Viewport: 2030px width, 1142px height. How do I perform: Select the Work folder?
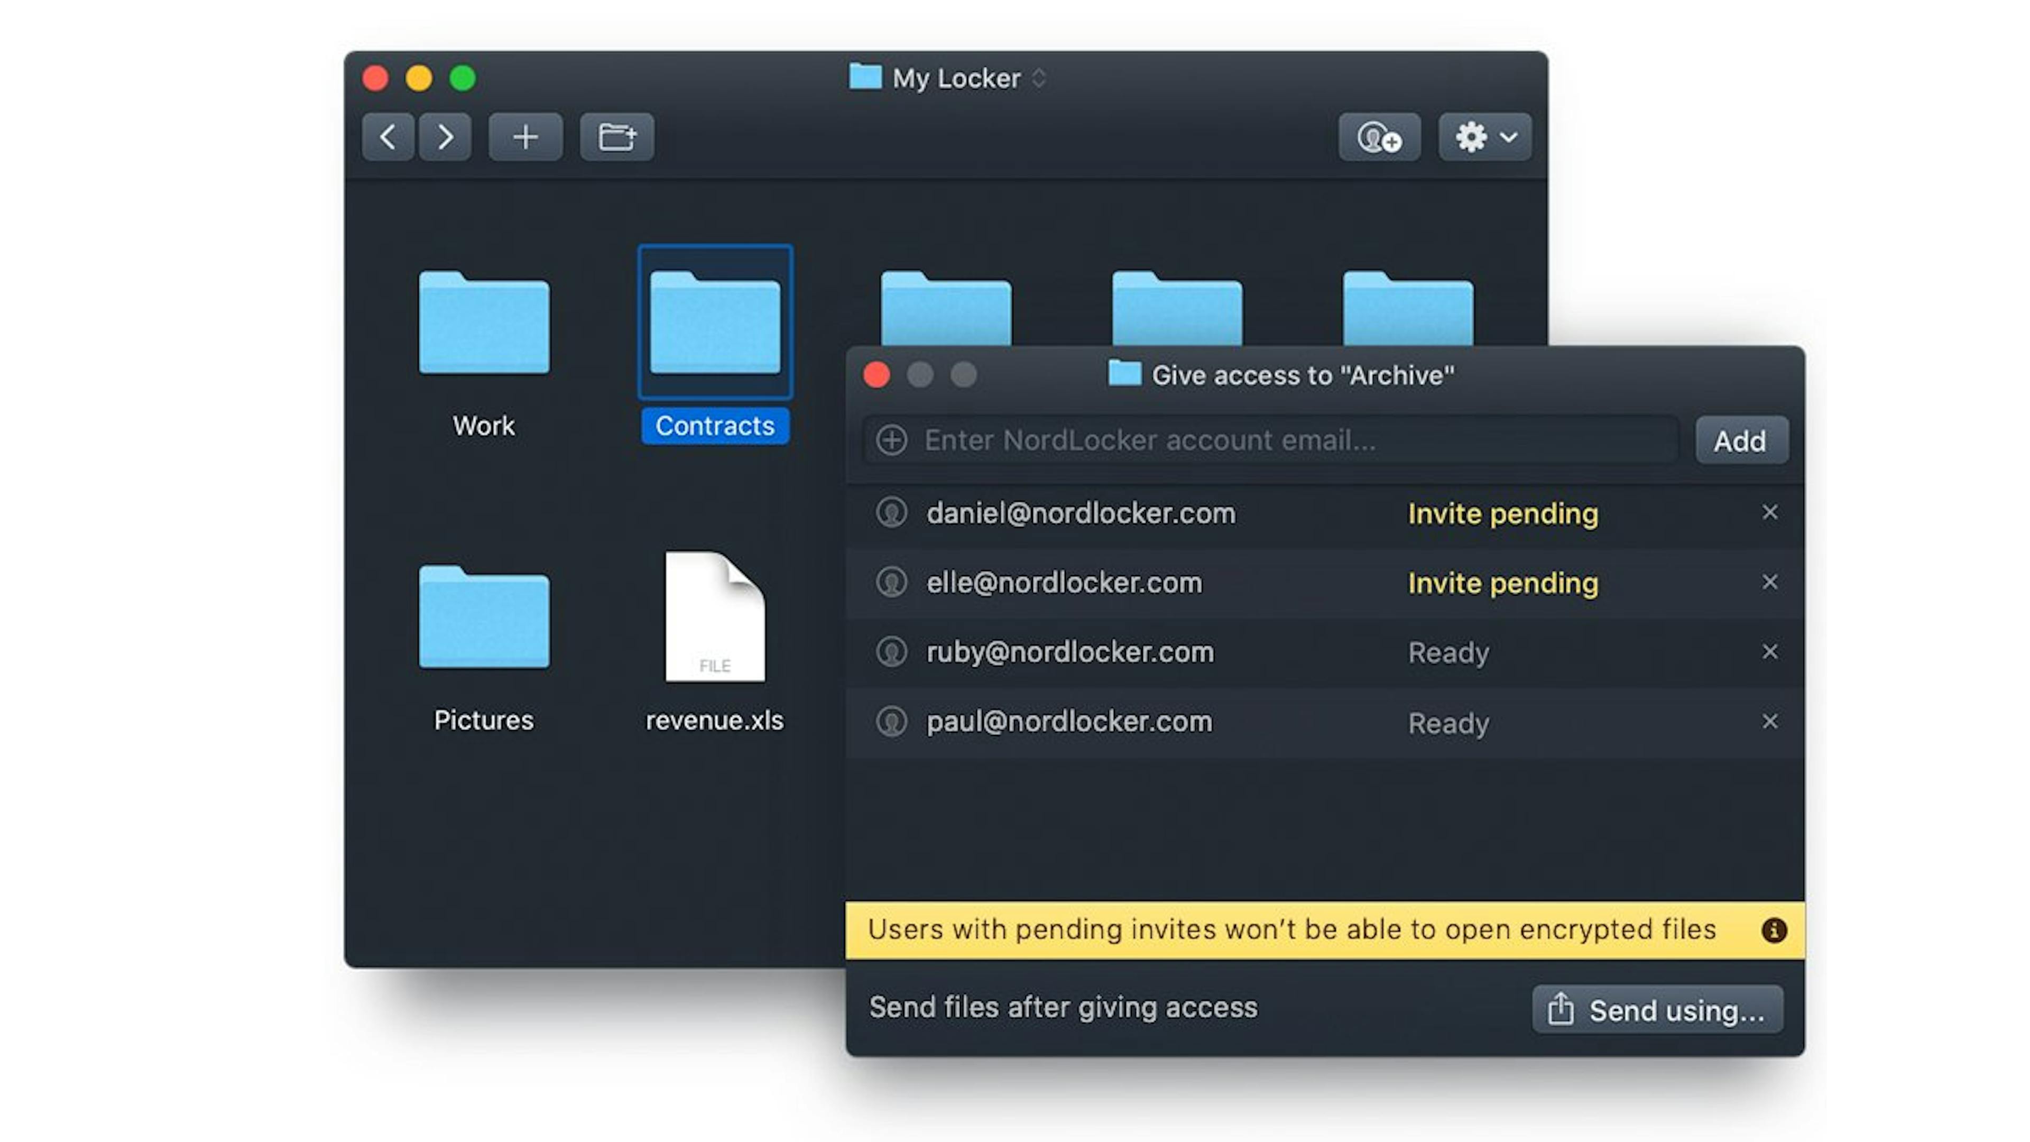point(484,323)
